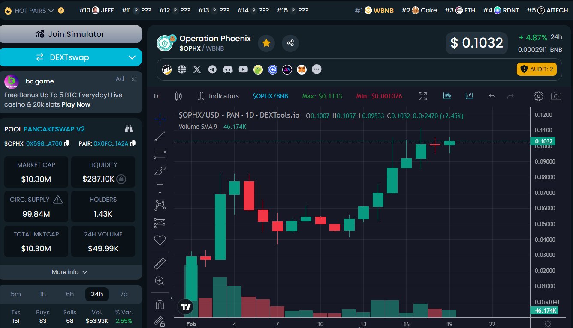Take a chart snapshot with camera icon
Viewport: 573px width, 328px height.
[x=556, y=96]
